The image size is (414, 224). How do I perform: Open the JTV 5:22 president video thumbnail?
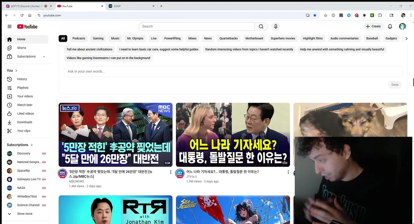[x=233, y=135]
